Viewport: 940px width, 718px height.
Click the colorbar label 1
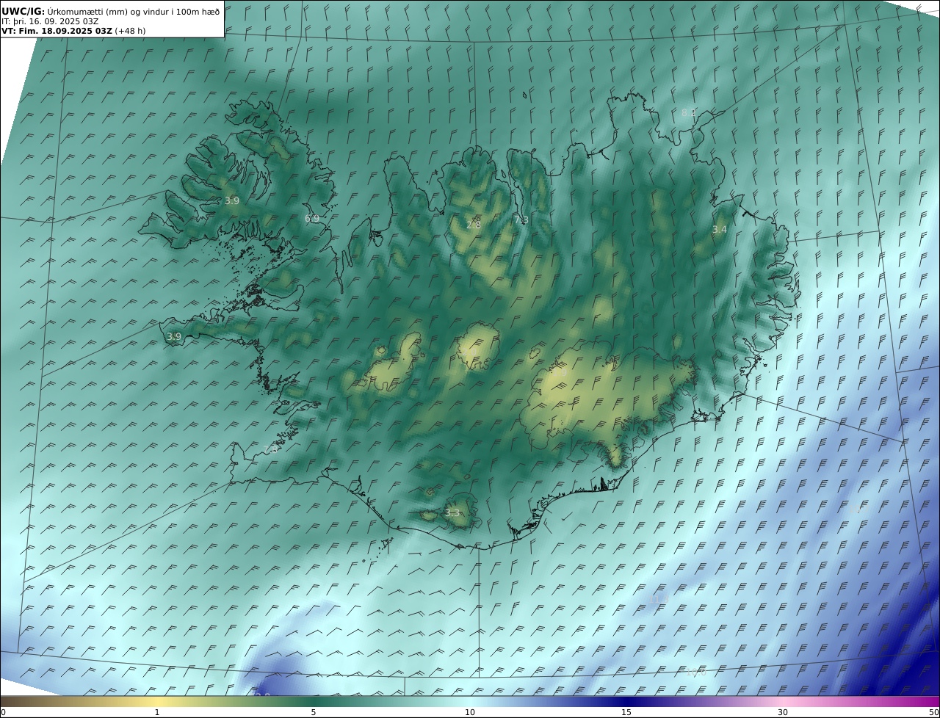(157, 712)
